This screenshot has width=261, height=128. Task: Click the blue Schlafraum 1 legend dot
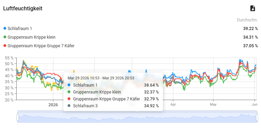[x=5, y=29]
